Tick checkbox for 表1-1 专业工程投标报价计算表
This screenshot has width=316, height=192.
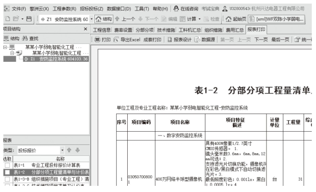pos(8,165)
